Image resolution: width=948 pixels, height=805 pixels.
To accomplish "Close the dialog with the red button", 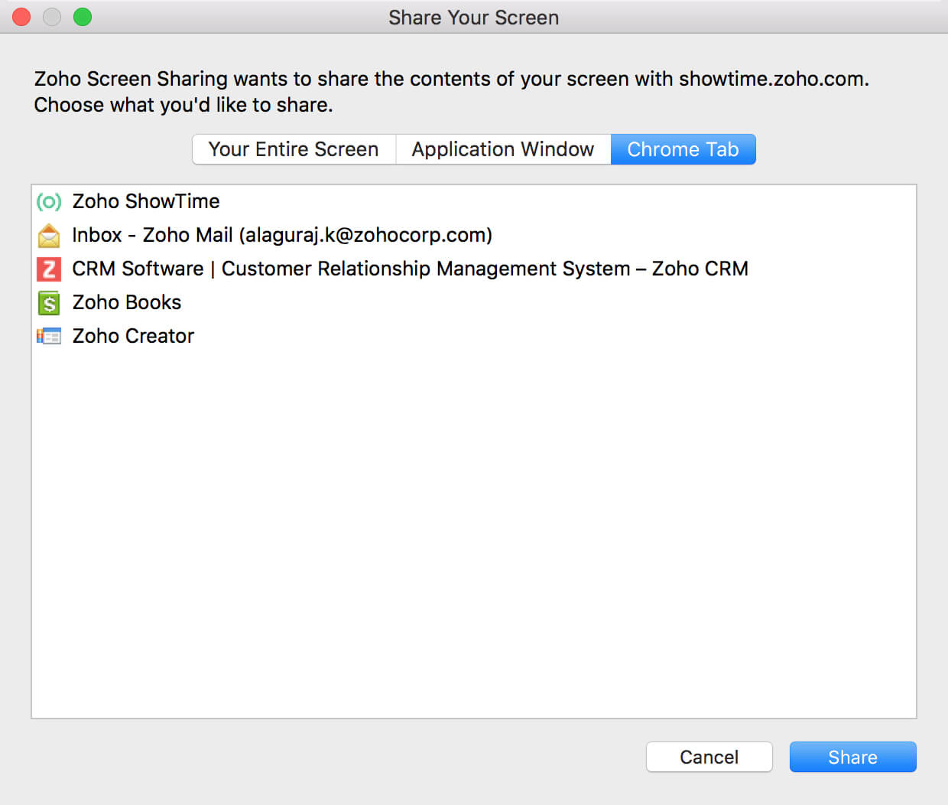I will 21,17.
